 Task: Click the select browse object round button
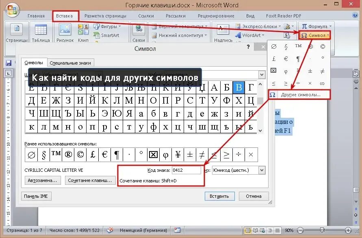pyautogui.click(x=356, y=215)
